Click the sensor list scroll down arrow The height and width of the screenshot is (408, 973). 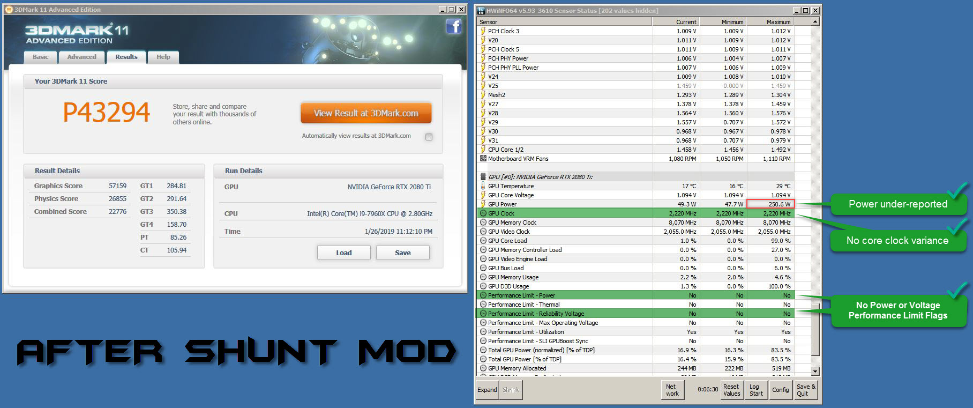[815, 371]
